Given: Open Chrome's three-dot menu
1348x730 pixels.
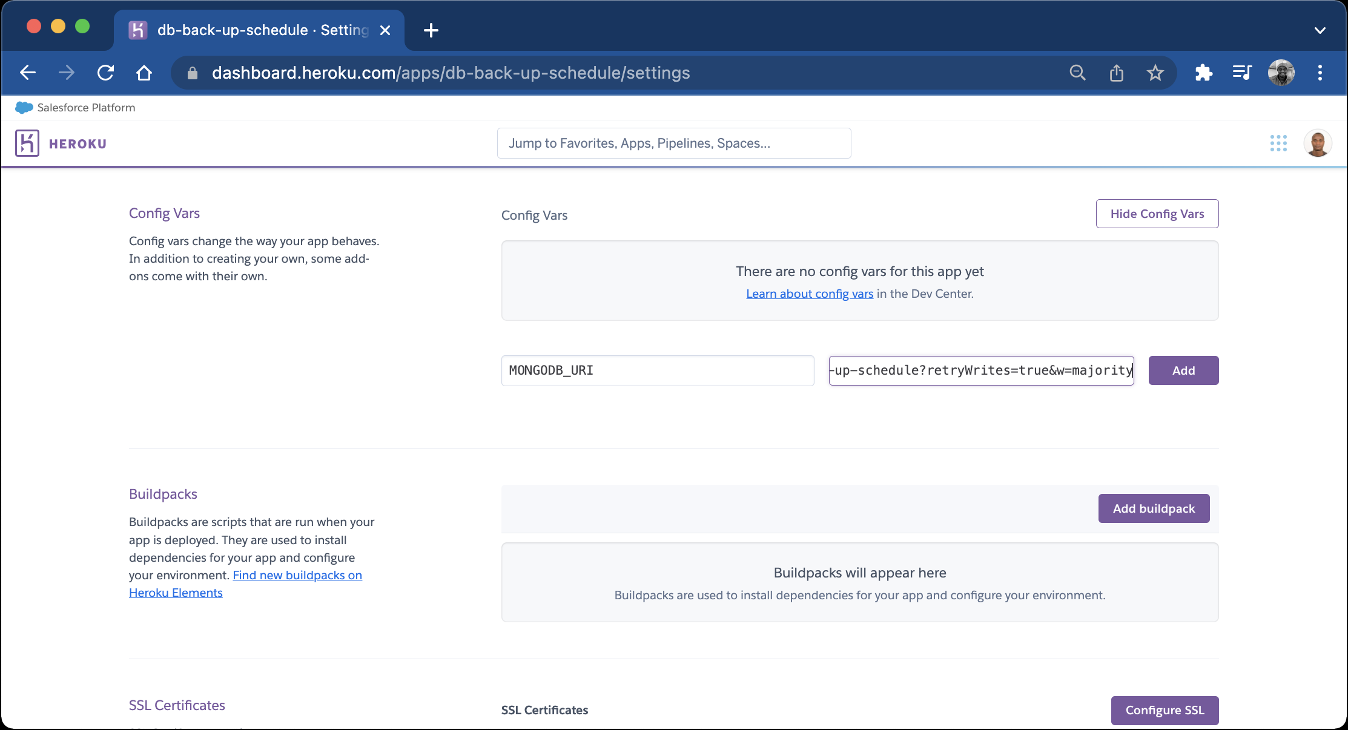Looking at the screenshot, I should [1320, 72].
